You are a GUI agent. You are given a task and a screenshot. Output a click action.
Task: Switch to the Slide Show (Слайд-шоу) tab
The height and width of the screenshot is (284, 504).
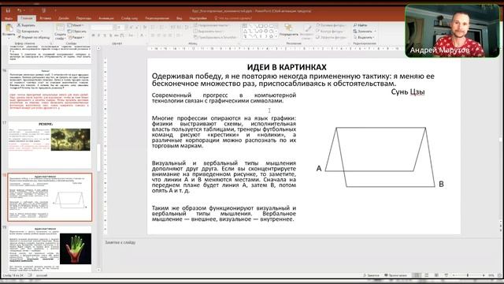tap(129, 18)
